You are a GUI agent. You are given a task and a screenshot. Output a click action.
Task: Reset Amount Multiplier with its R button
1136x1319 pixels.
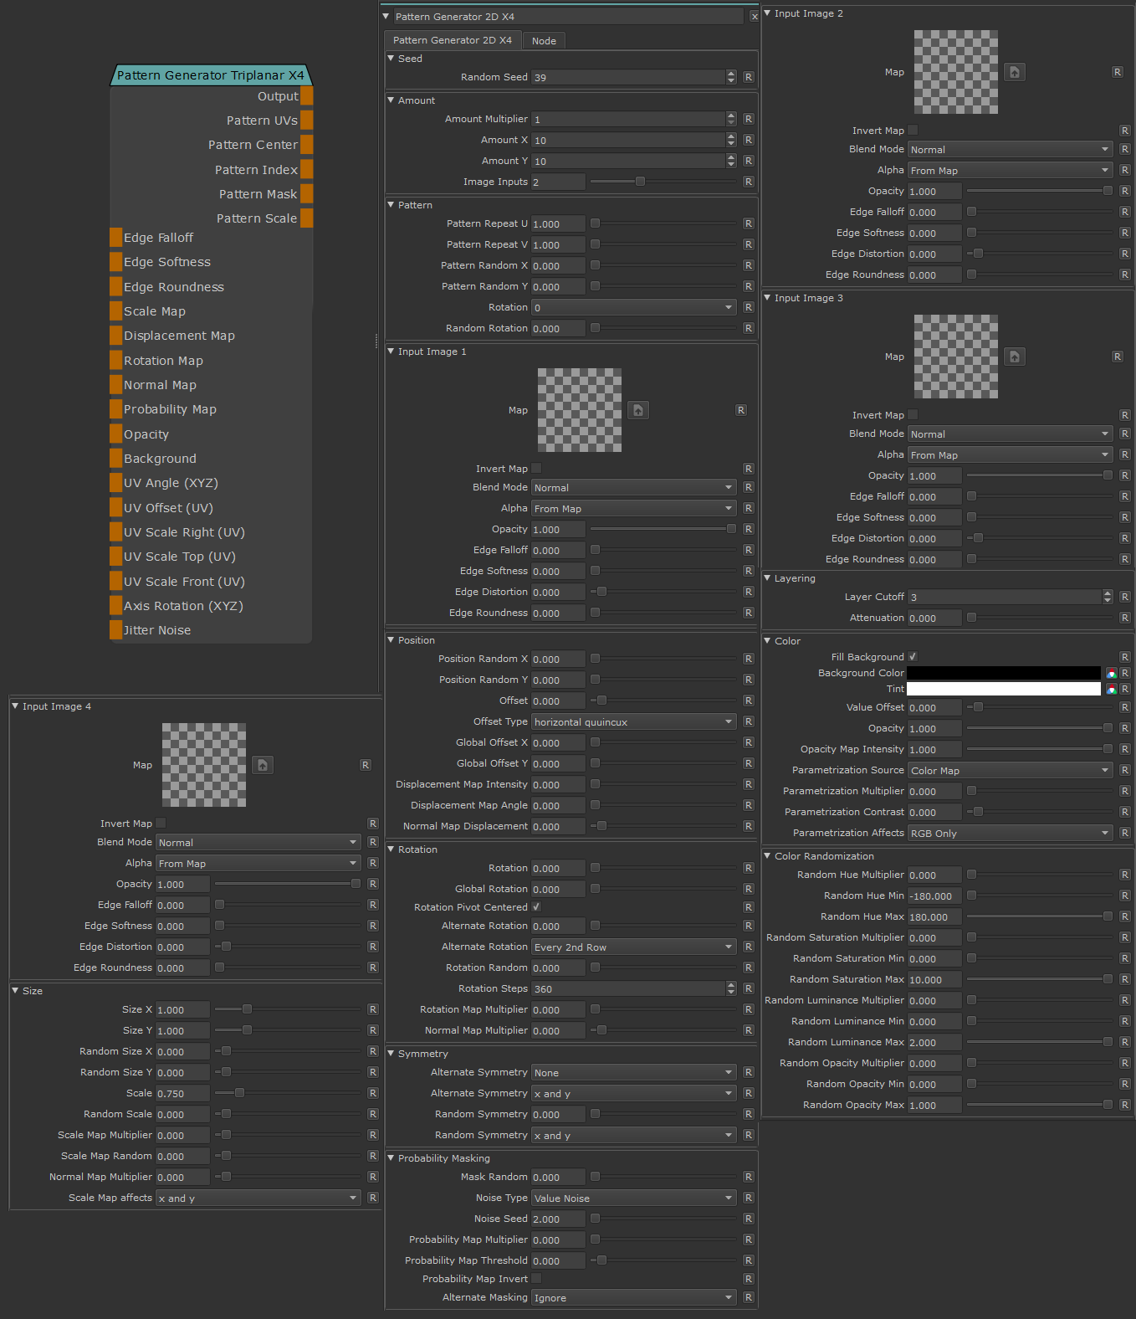pos(749,119)
